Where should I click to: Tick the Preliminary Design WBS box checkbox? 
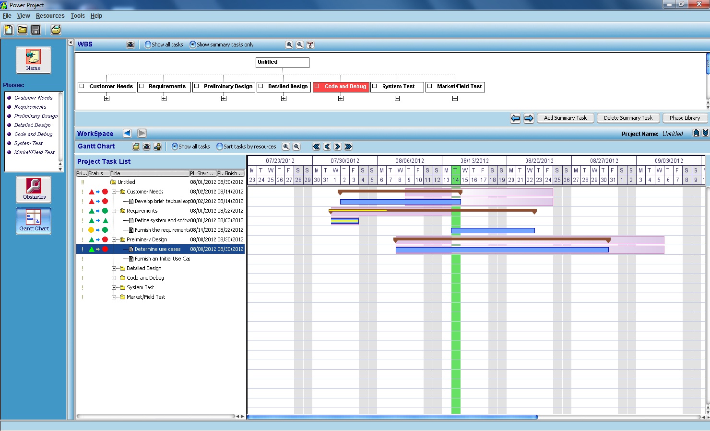point(197,86)
